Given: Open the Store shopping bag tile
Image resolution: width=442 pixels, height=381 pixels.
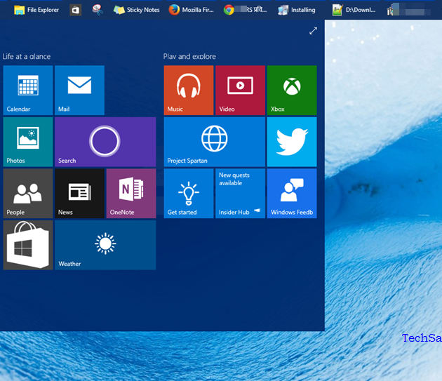Looking at the screenshot, I should [x=28, y=245].
